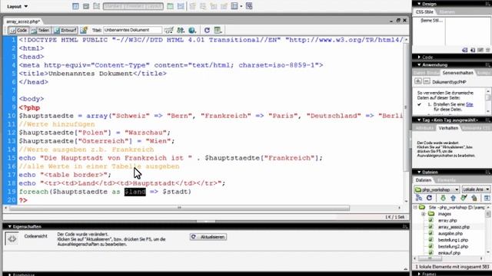This screenshot has width=492, height=276.
Task: Click the connect to remote host icon
Action: [x=418, y=198]
